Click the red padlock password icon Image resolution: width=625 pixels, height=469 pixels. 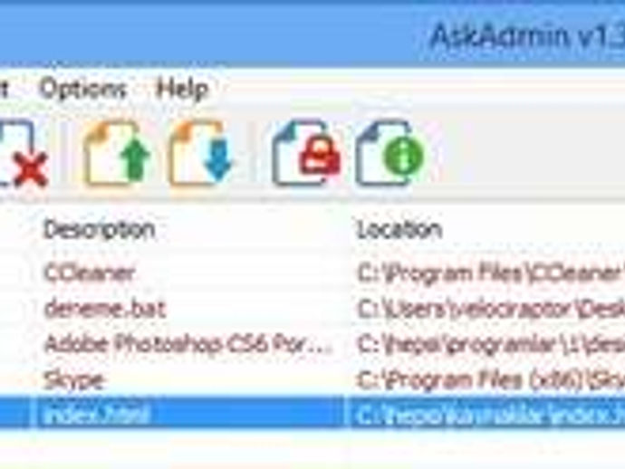click(x=306, y=153)
